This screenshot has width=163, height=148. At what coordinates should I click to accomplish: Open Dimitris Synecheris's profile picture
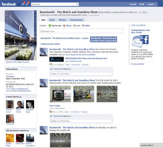tap(30, 138)
